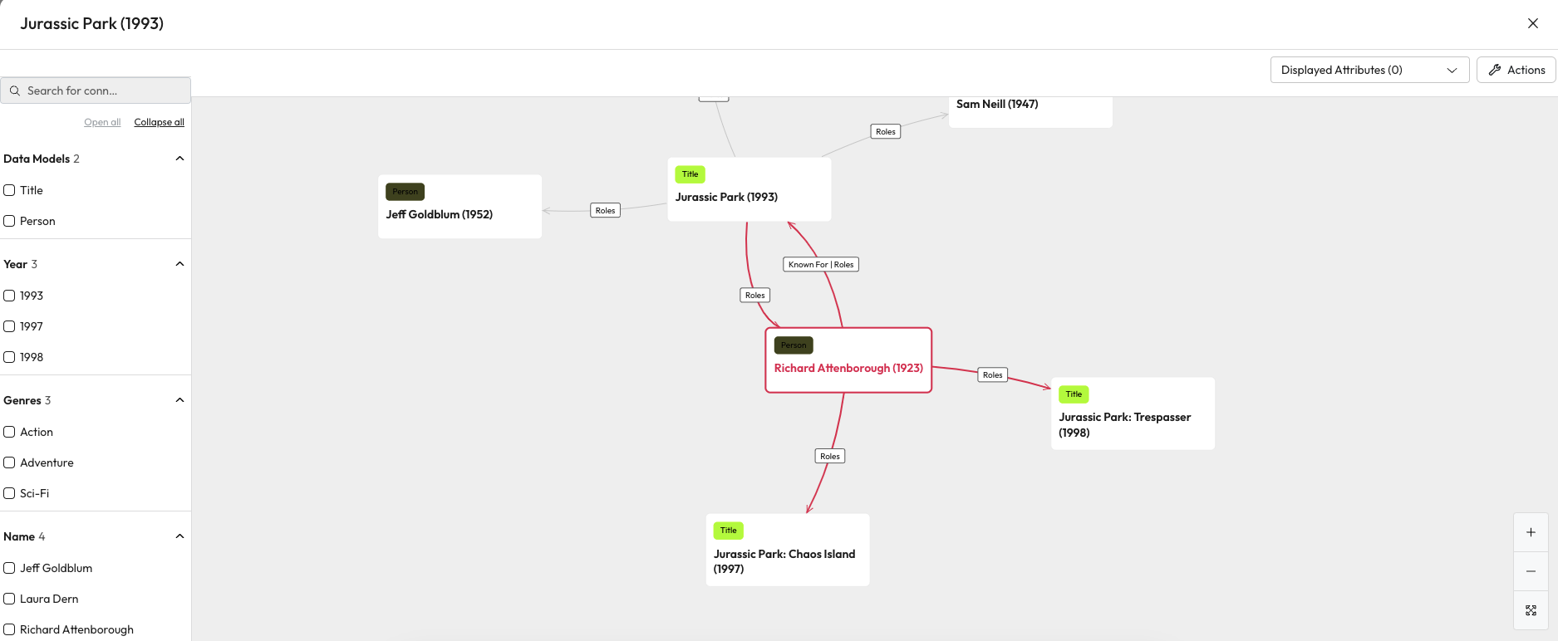
Task: Select the Richard Attenborough (1923) node
Action: [848, 368]
